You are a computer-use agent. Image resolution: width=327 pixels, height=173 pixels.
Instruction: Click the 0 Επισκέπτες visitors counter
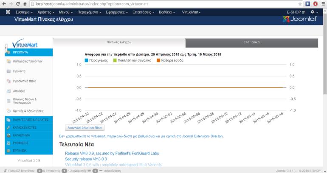pos(48,171)
